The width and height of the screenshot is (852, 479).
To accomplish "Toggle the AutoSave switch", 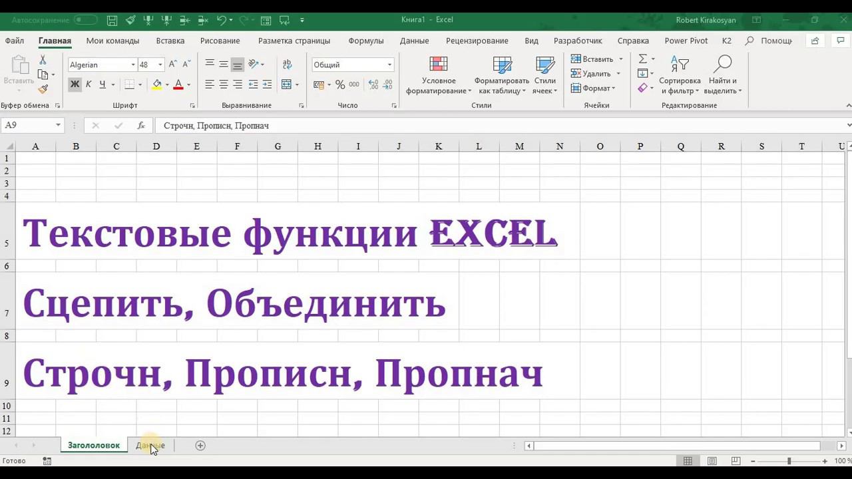I will pos(85,21).
